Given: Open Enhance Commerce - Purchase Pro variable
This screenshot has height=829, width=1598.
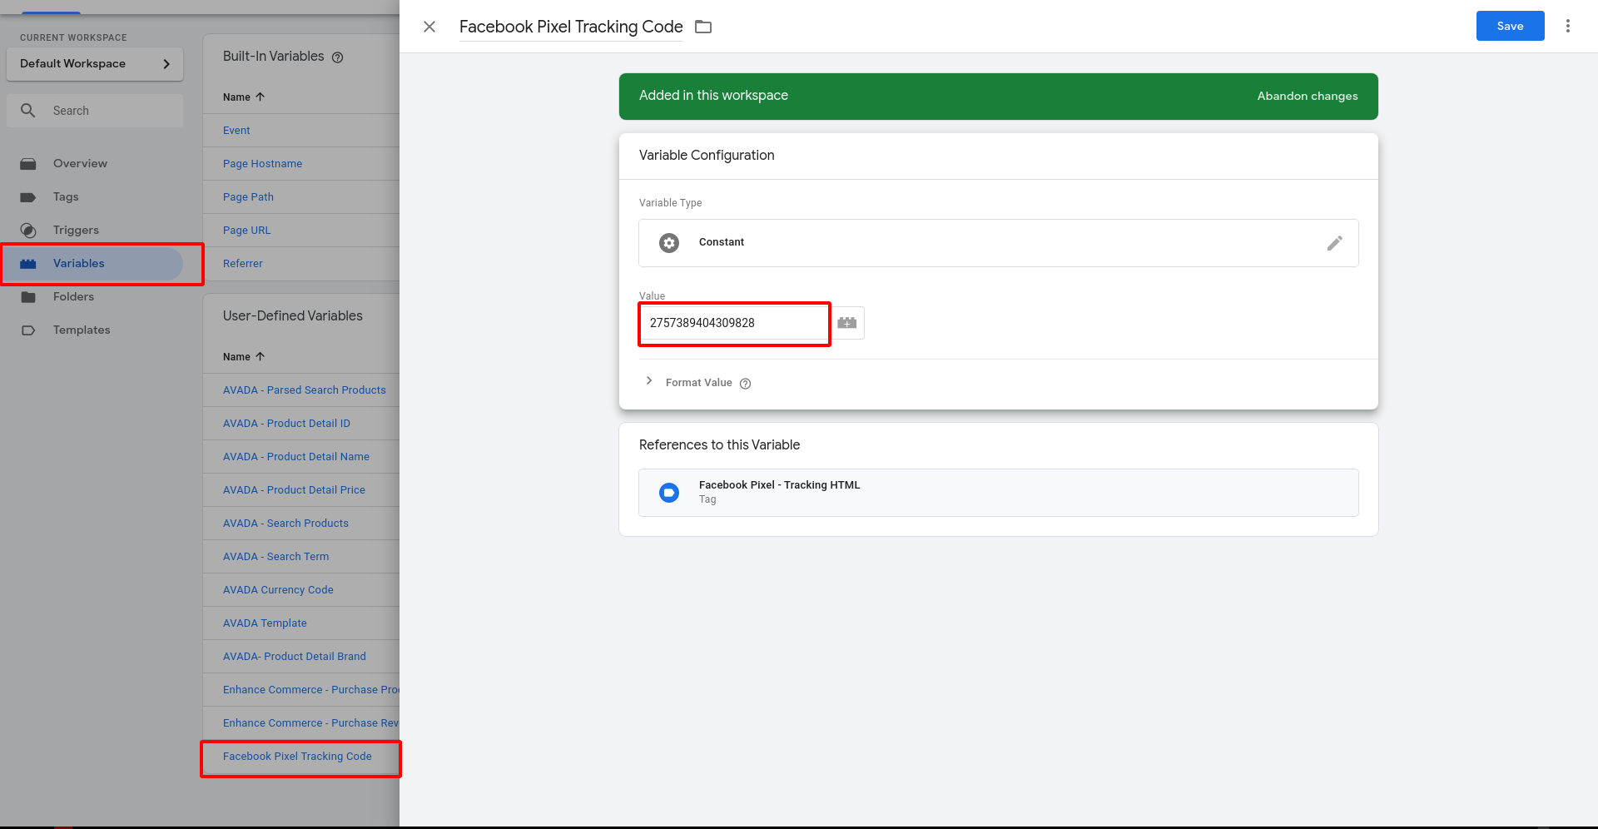Looking at the screenshot, I should point(311,690).
